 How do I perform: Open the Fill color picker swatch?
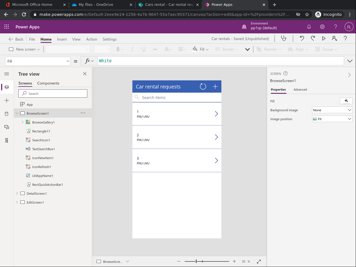click(346, 101)
